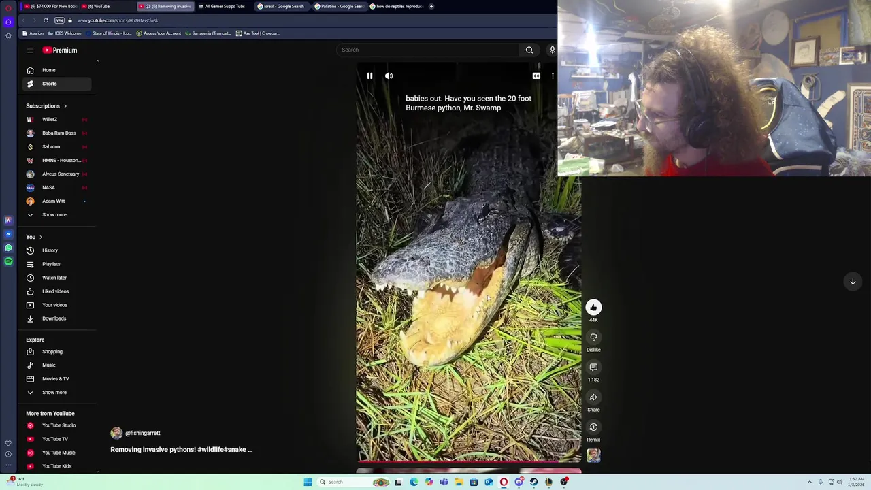The width and height of the screenshot is (871, 490).
Task: Open the WillerZ subscription channel
Action: click(x=57, y=120)
